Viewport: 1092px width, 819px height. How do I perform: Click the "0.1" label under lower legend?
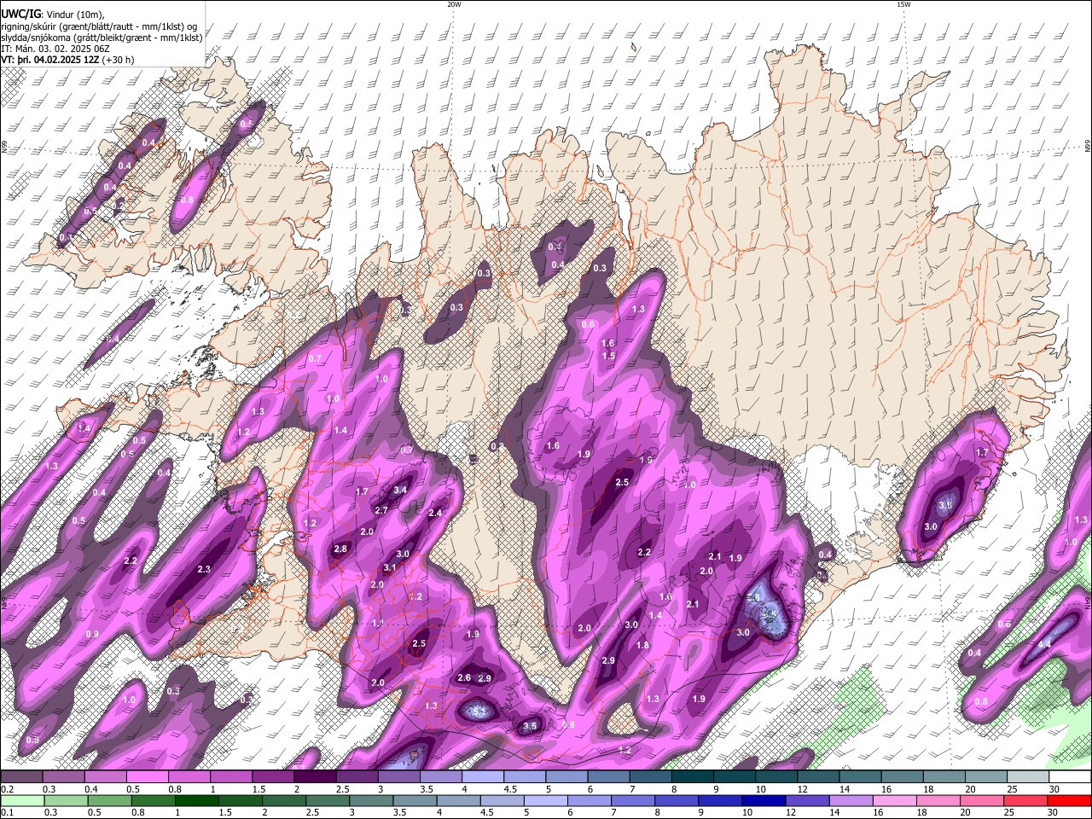coord(6,813)
